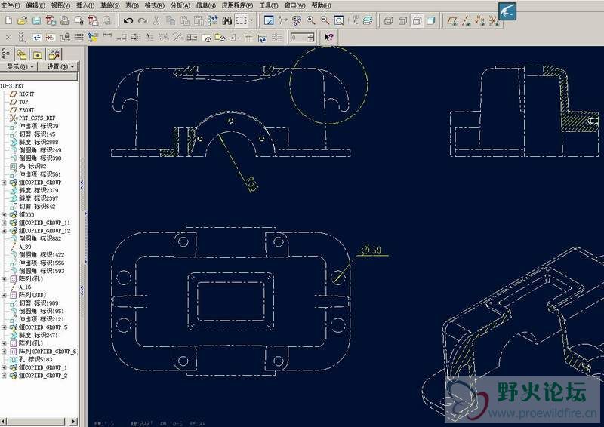Switch to hidden line display style

point(402,20)
